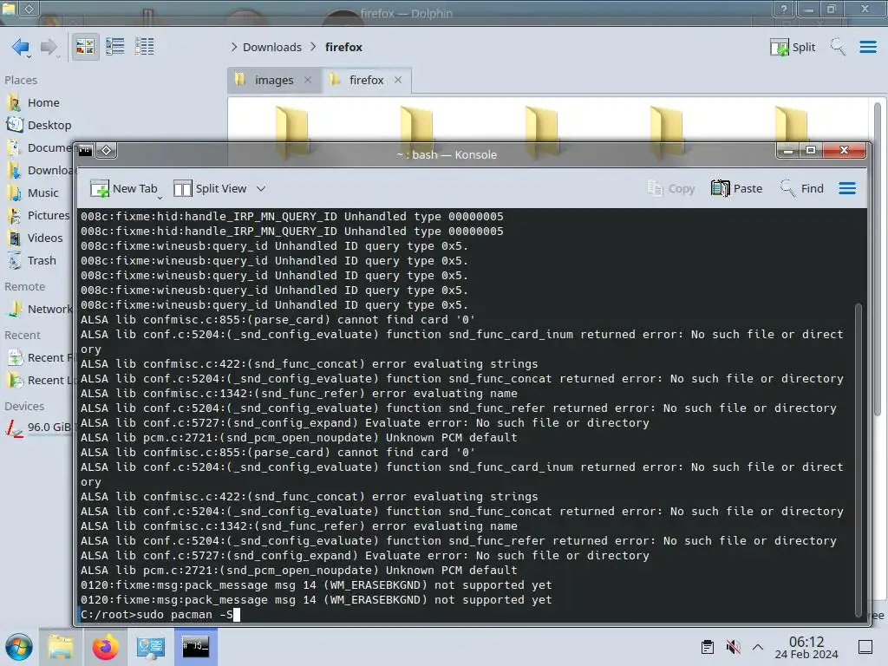Screen dimensions: 888x666
Task: Switch Dolphin to Compact view mode
Action: pos(115,47)
